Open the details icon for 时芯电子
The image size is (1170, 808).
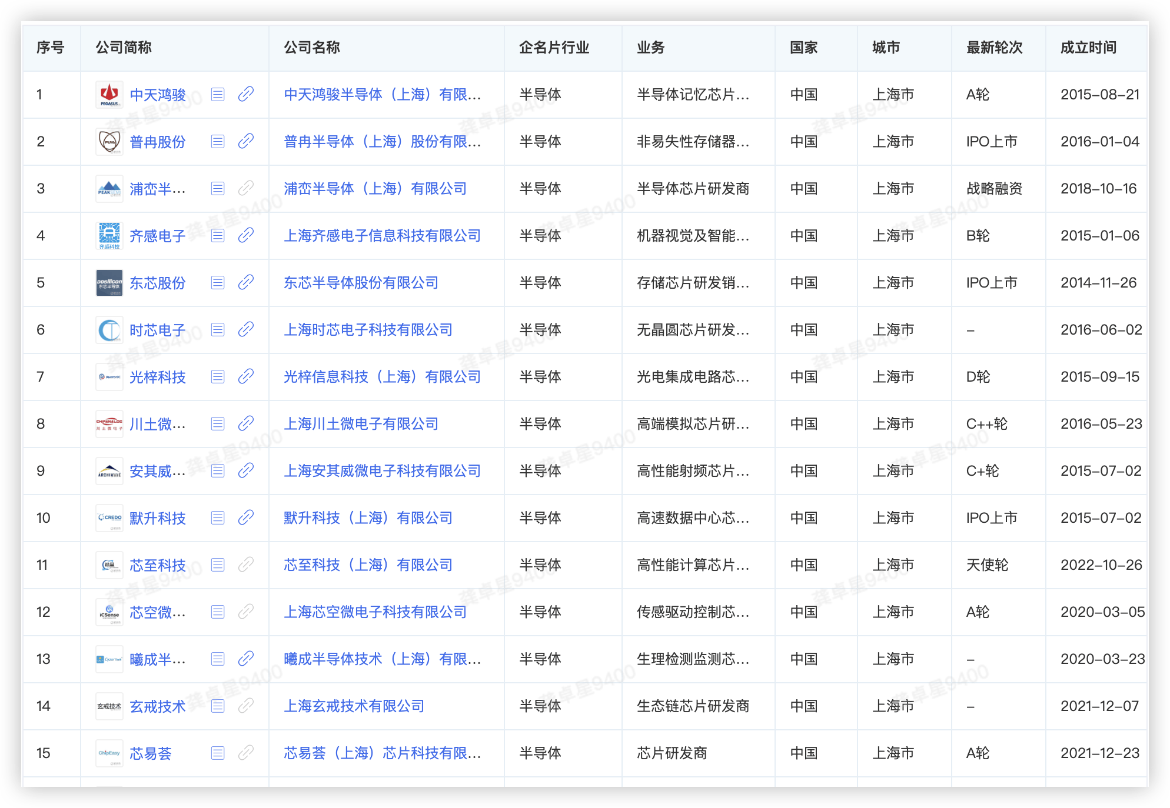pos(218,329)
